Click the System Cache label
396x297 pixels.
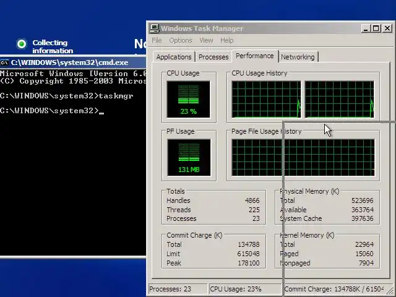[301, 218]
